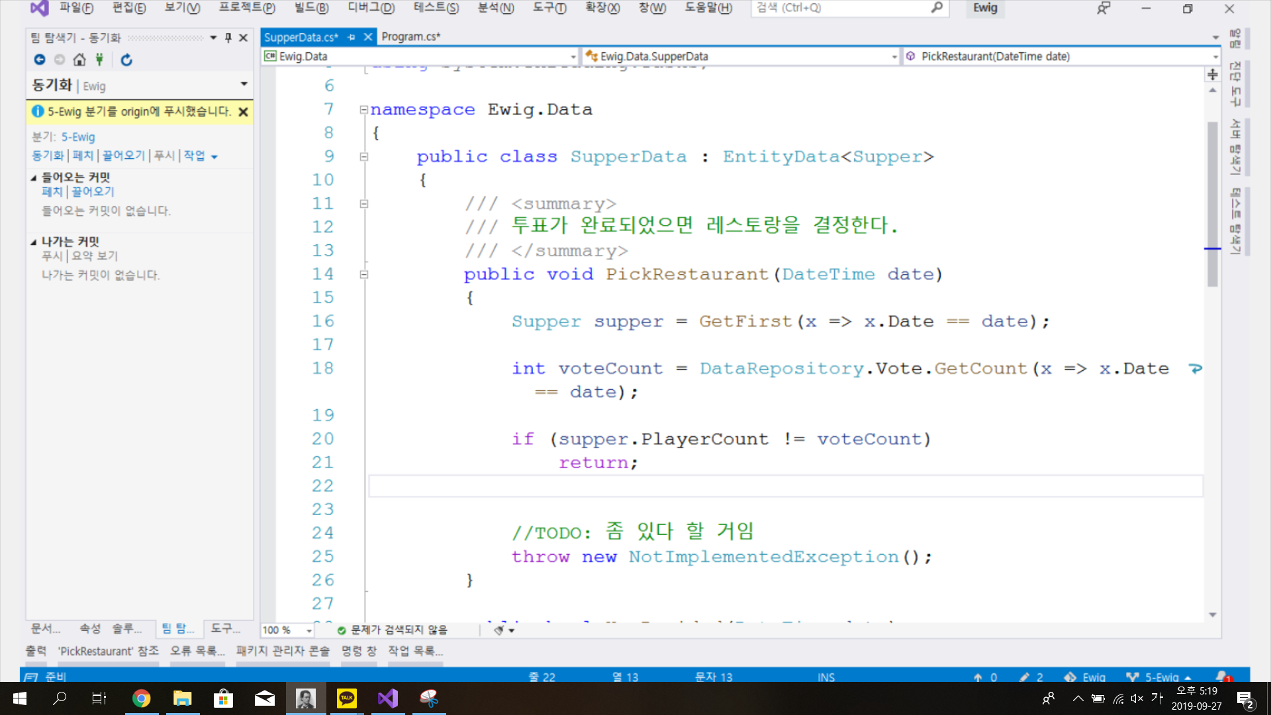Open the zoom level 100 % dropdown

308,630
